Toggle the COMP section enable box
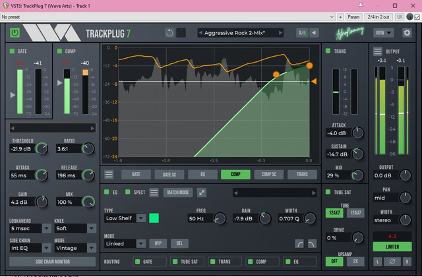This screenshot has height=277, width=422. point(59,51)
